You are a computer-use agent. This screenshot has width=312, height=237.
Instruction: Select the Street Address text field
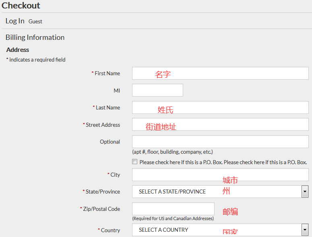pos(220,125)
